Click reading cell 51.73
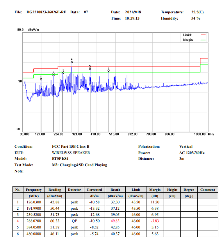 (x=55, y=215)
